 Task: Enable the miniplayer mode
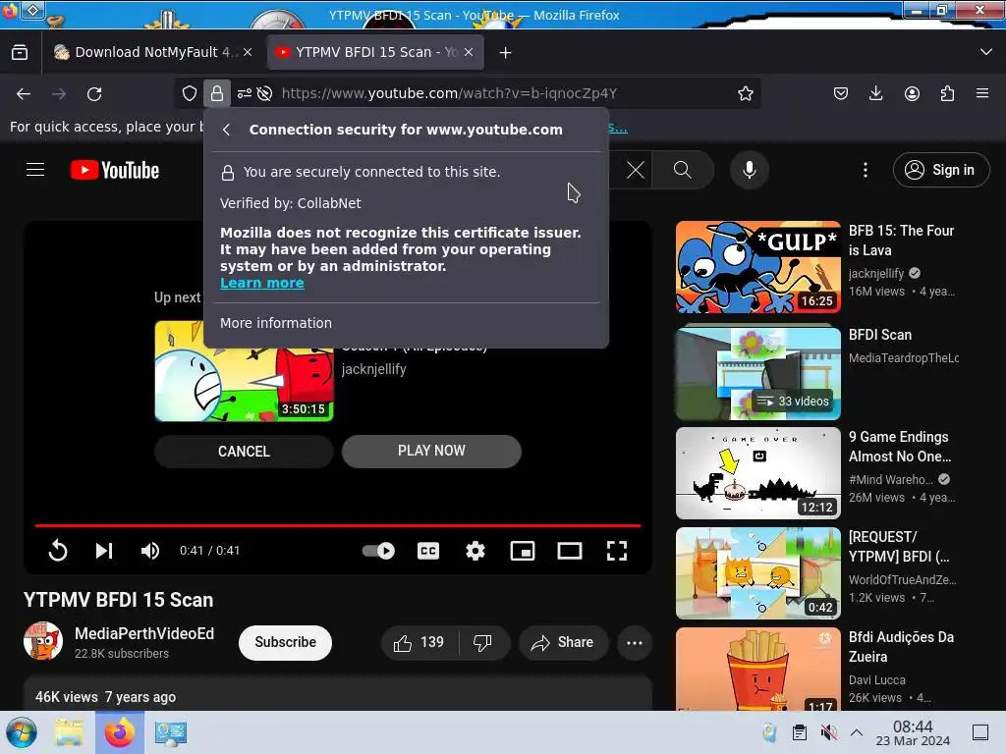coord(523,551)
